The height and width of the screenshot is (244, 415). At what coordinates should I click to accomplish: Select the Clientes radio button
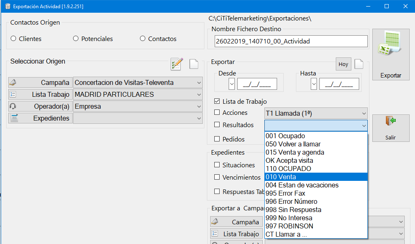(13, 39)
